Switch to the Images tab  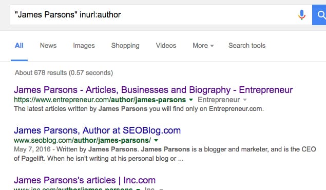coord(84,46)
